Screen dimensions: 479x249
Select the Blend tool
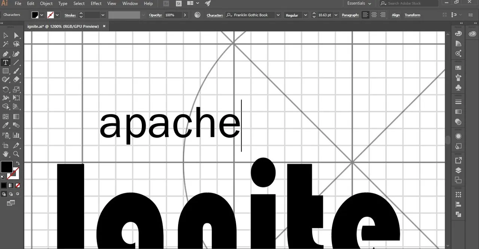pos(16,125)
